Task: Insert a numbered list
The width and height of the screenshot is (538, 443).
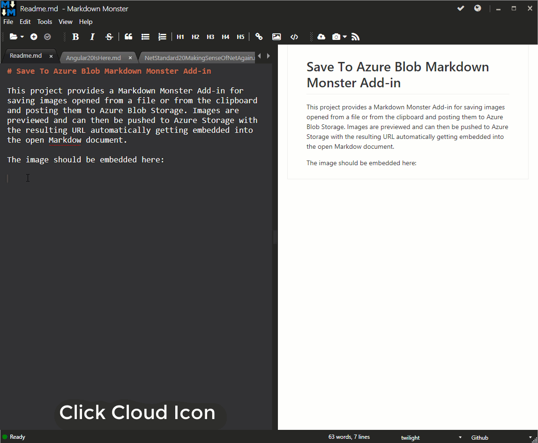Action: point(162,37)
